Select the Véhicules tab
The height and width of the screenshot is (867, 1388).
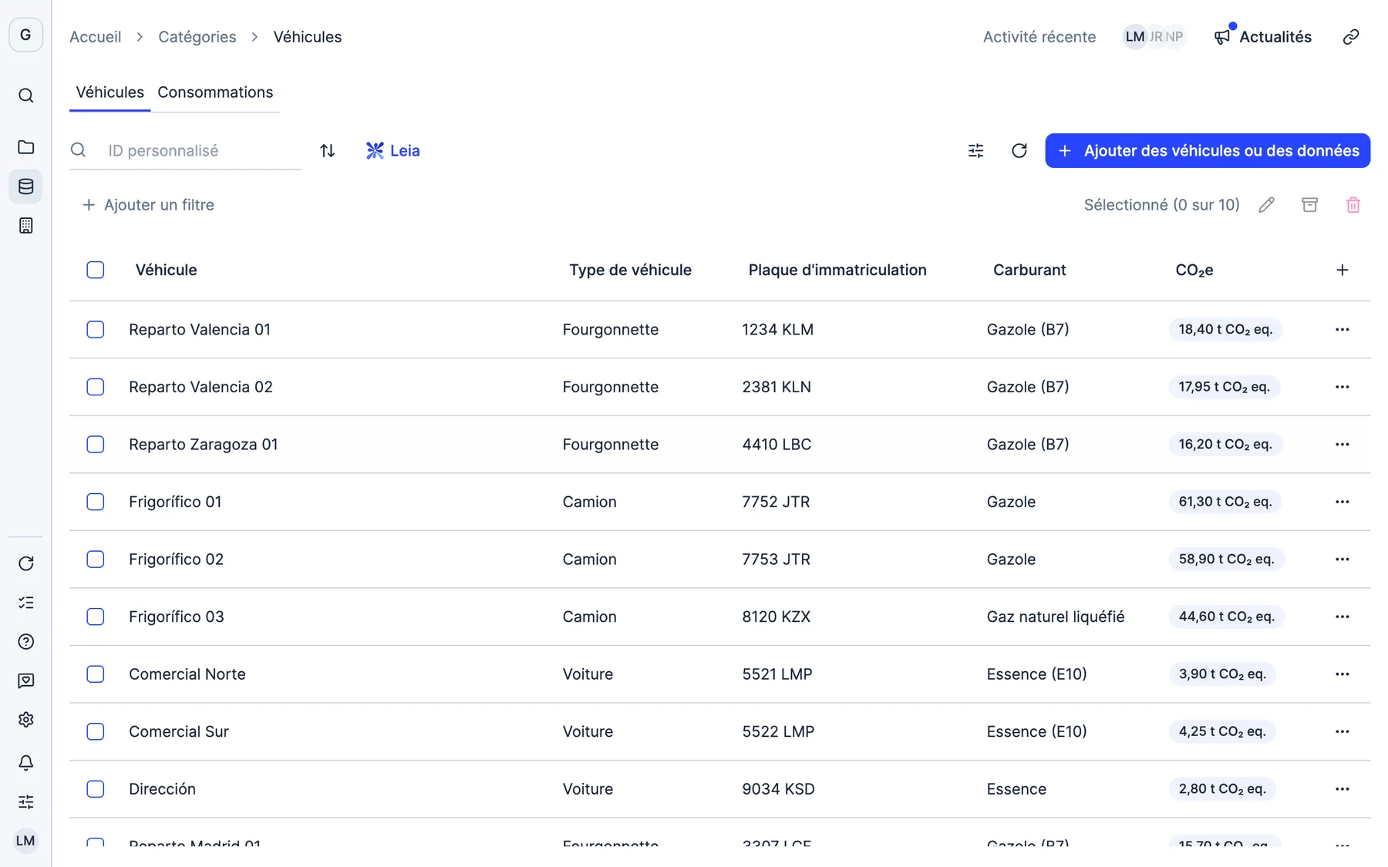pyautogui.click(x=109, y=92)
